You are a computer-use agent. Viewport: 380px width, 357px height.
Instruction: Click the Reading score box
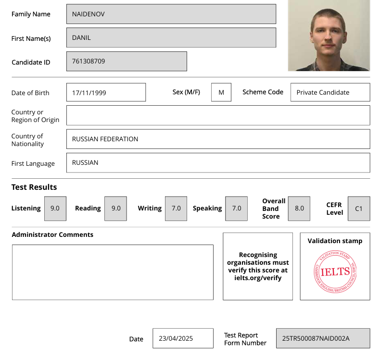[115, 209]
